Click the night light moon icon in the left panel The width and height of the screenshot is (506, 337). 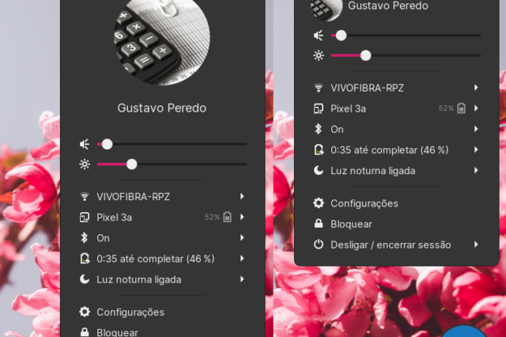[x=85, y=279]
